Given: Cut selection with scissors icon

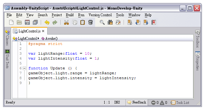Looking at the screenshot, I should [66, 22].
